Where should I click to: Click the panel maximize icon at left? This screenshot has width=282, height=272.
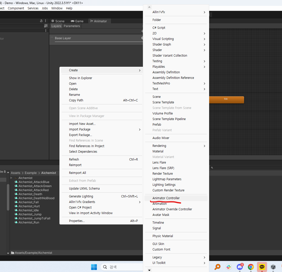tap(46, 26)
